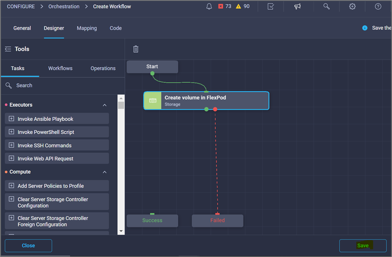
Task: Delete selection with the trash icon
Action: point(136,49)
